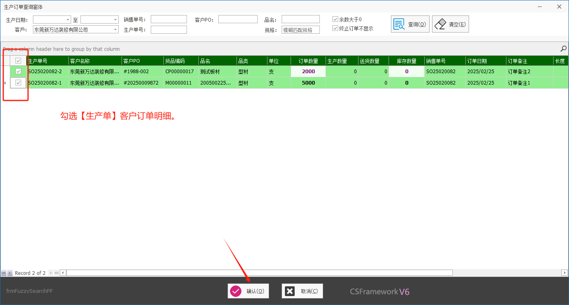The width and height of the screenshot is (569, 305).
Task: Select the #1988-002 customer PO cell
Action: [143, 72]
